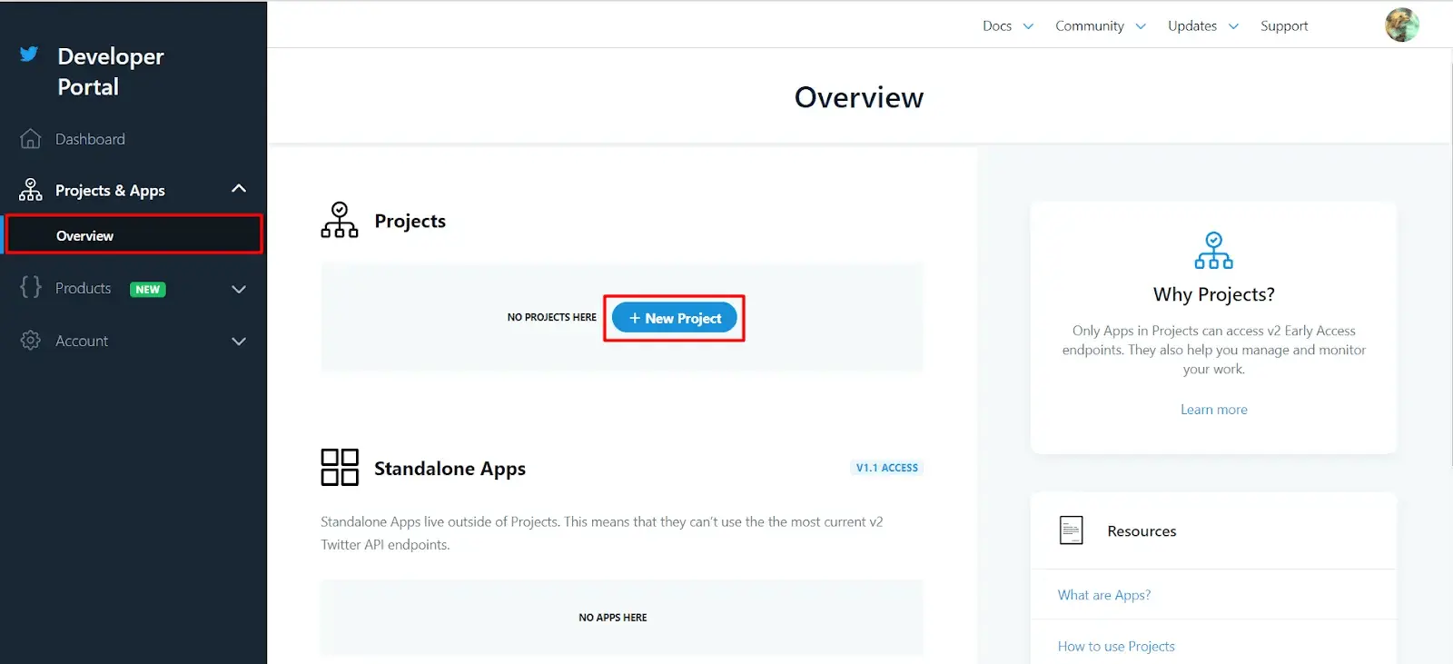Screen dimensions: 1453x664
Task: Click the Standalone Apps heading
Action: [450, 469]
